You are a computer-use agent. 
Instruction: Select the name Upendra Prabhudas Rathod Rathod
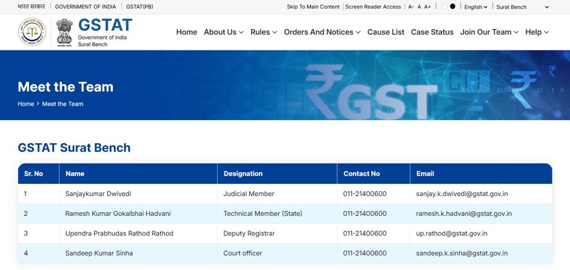(x=119, y=233)
